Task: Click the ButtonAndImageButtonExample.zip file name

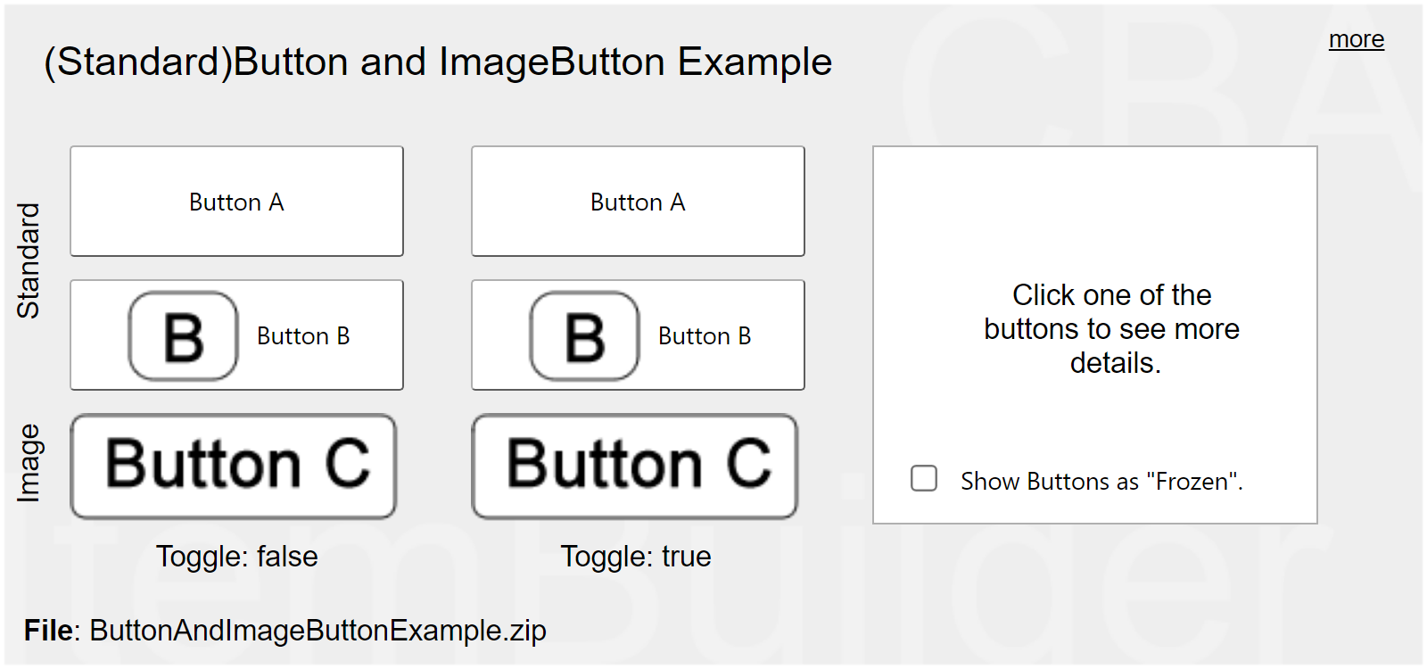Action: click(318, 631)
